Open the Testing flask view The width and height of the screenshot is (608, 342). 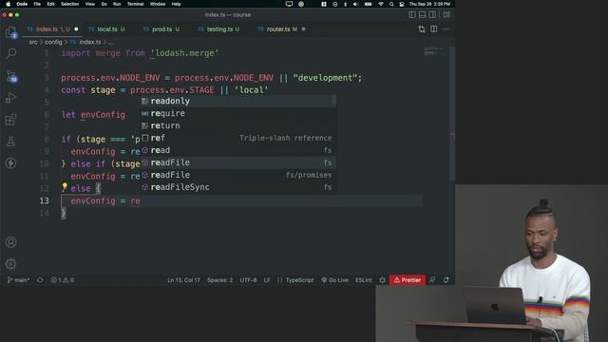10,142
